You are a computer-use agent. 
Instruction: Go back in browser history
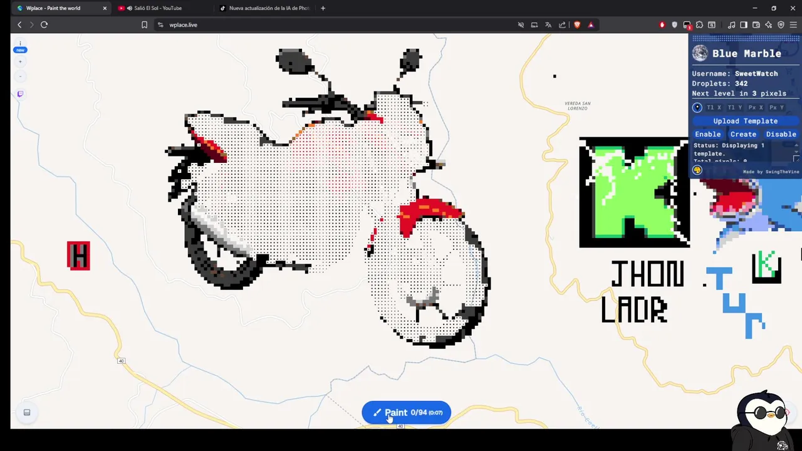tap(19, 24)
